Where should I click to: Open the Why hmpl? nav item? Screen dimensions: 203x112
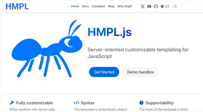tap(125, 6)
